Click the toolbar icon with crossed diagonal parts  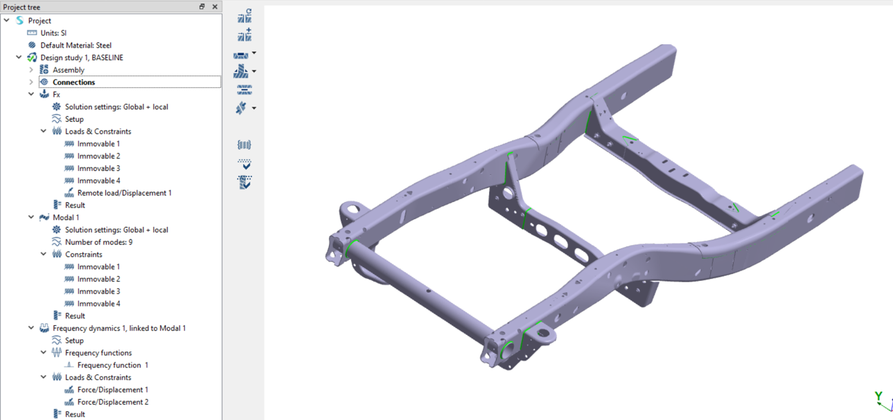pos(241,108)
